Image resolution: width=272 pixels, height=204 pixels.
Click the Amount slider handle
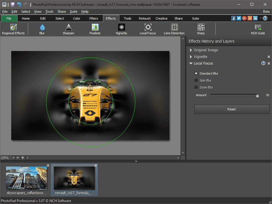pyautogui.click(x=257, y=96)
